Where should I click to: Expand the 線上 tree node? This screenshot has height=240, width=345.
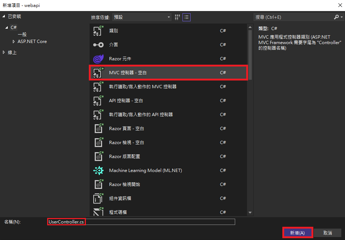[x=4, y=52]
